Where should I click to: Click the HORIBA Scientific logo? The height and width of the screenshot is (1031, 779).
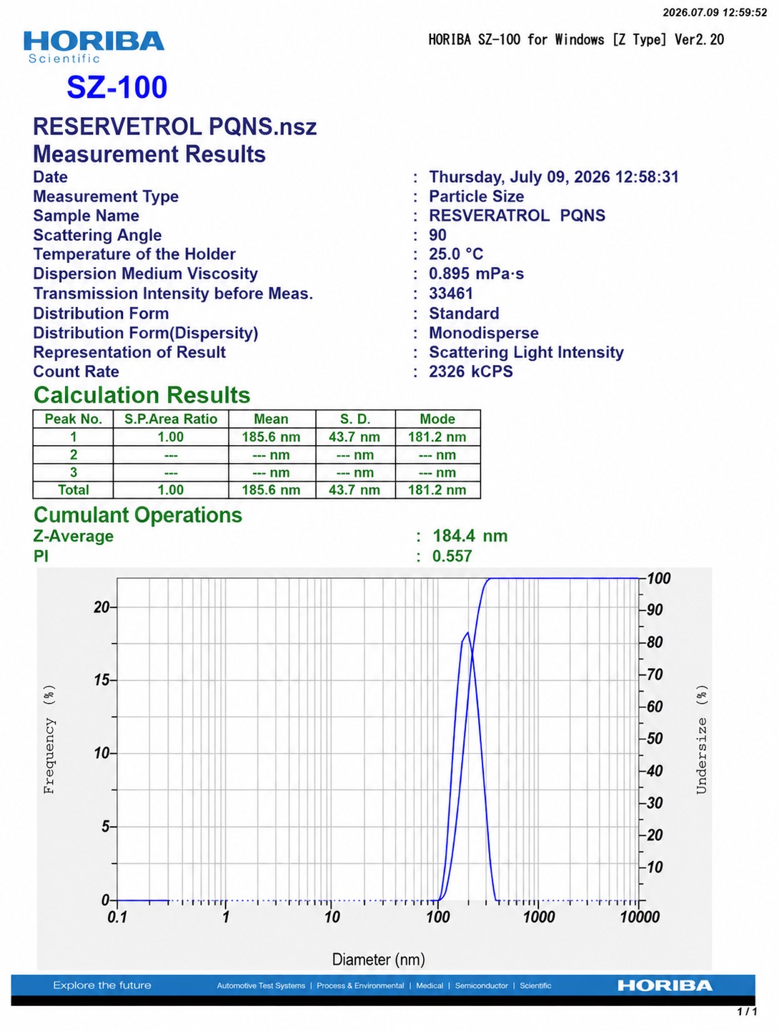click(94, 48)
